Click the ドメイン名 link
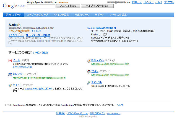Screen dimensions: 177x118 point(37,31)
